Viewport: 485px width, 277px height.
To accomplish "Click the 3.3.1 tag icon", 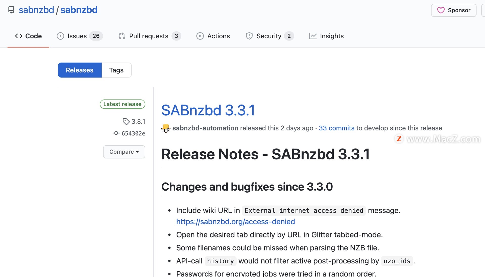I will click(126, 122).
